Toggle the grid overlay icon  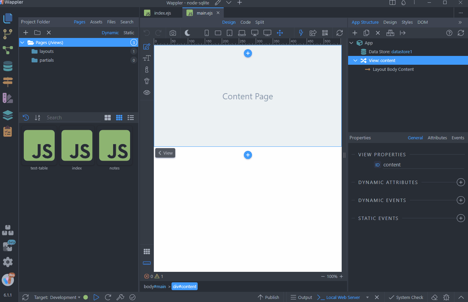pos(147,251)
